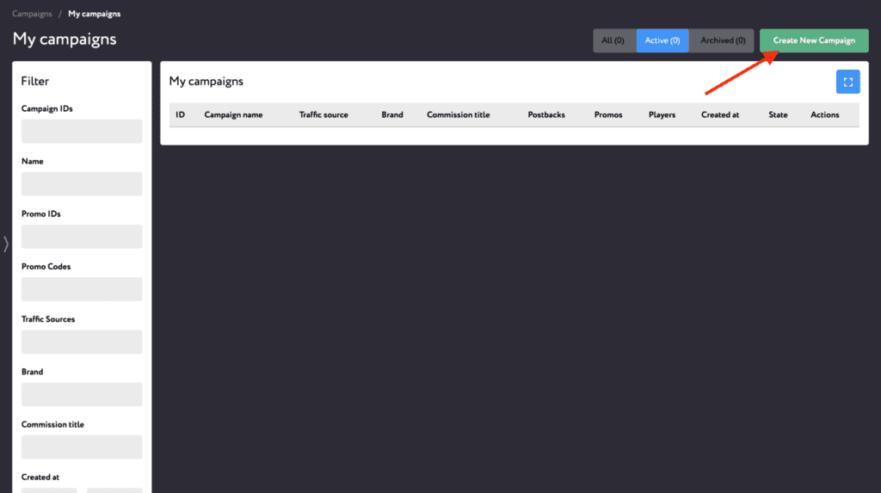
Task: Click the State column header
Action: pos(778,114)
